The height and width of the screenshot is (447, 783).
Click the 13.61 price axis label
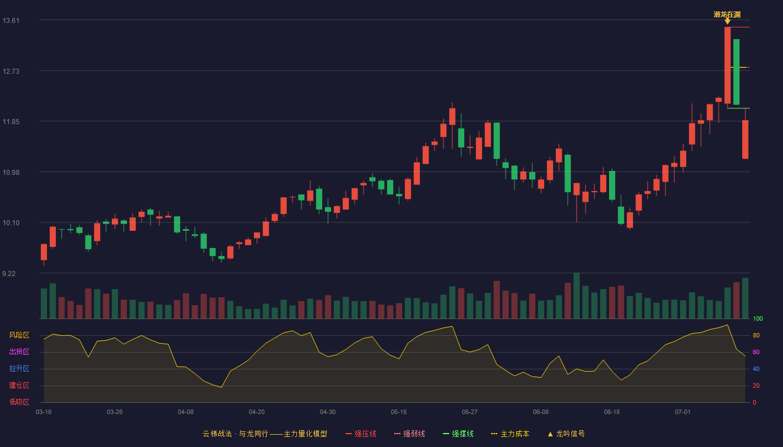click(11, 21)
